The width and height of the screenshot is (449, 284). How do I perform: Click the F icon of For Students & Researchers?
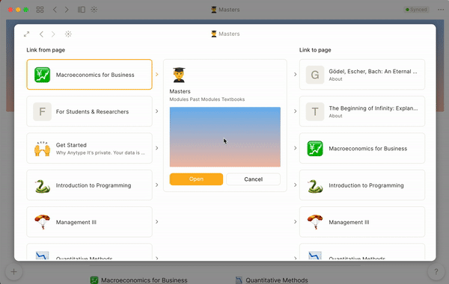(x=43, y=111)
